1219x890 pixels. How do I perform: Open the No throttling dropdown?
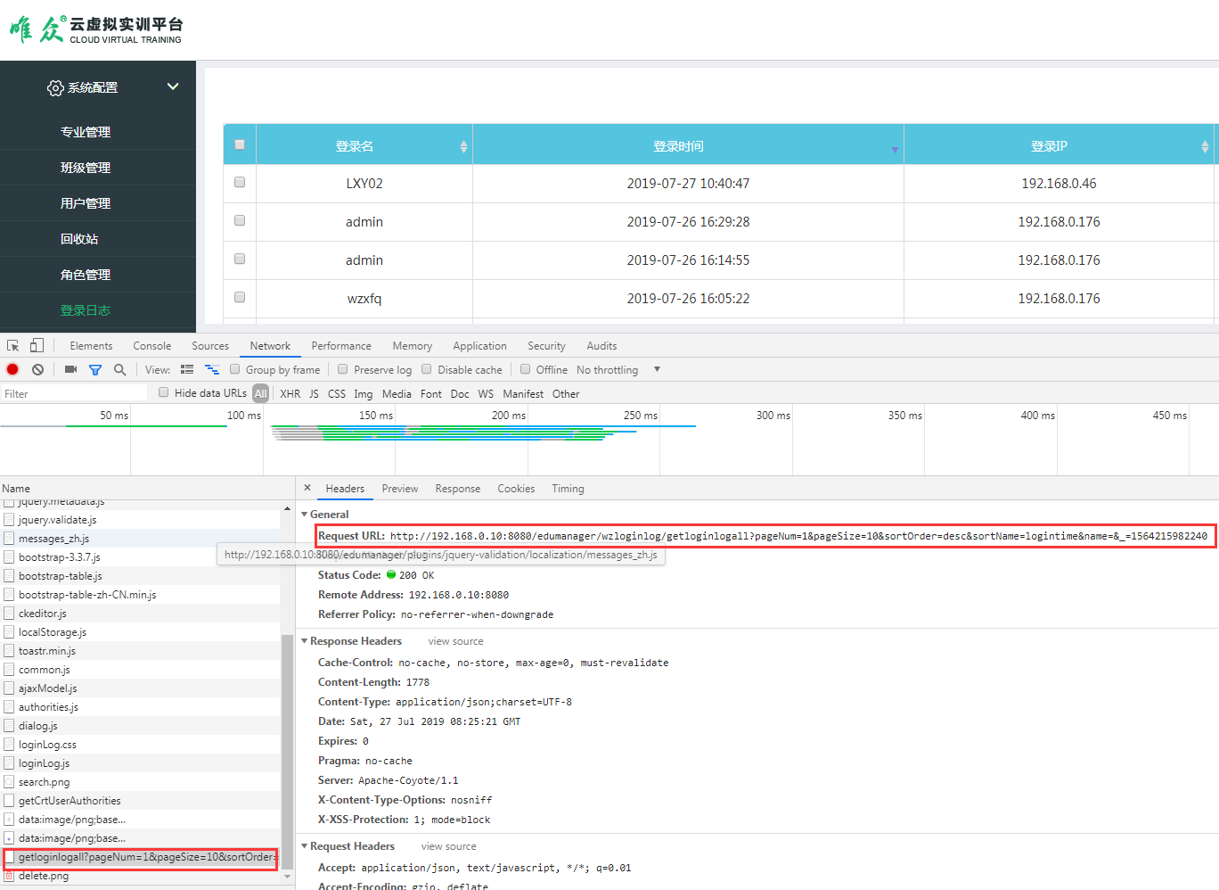pyautogui.click(x=657, y=370)
